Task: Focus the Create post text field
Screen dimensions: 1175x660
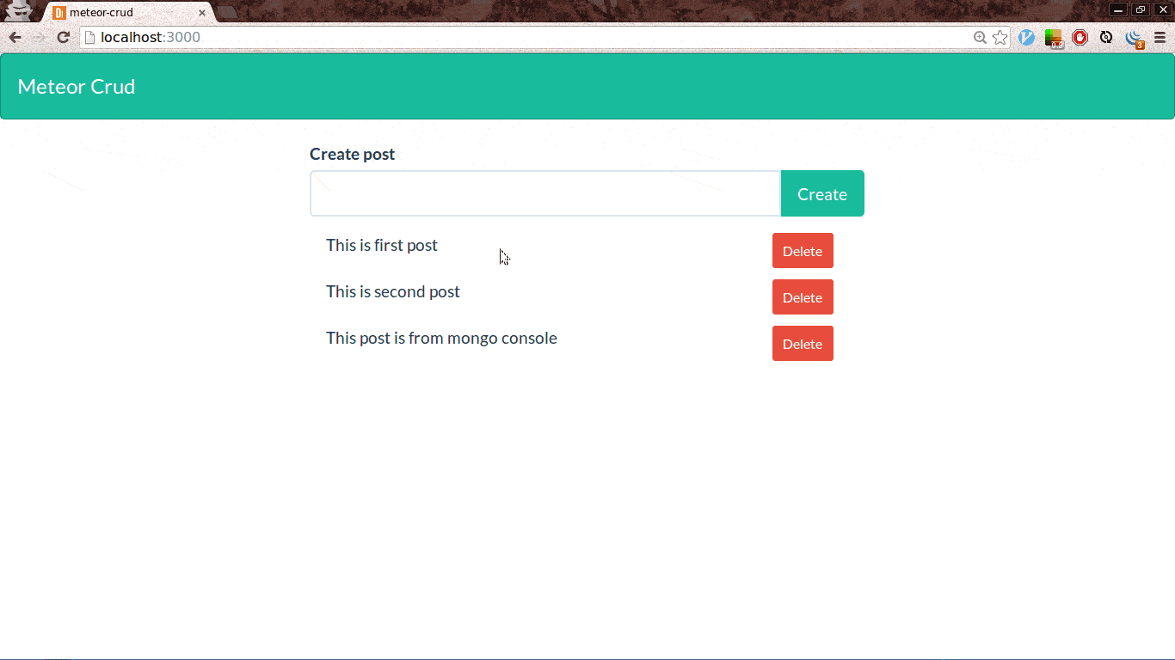Action: tap(545, 193)
